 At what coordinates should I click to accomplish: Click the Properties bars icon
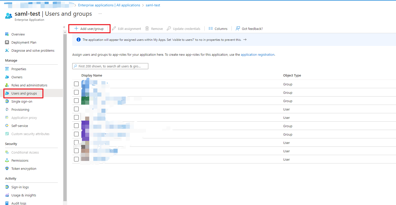7,69
